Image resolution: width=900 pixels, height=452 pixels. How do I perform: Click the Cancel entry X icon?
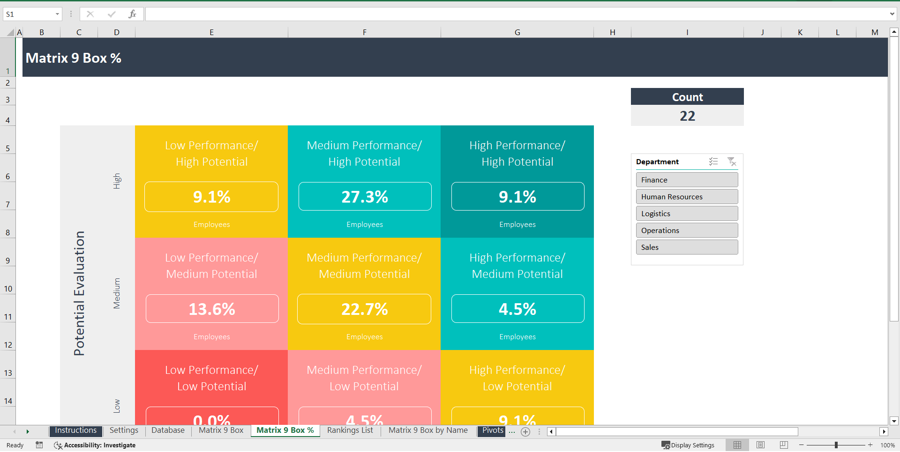(90, 14)
